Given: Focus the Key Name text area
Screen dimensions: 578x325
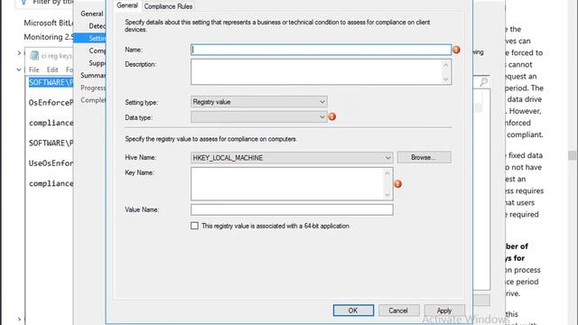Looking at the screenshot, I should point(287,184).
